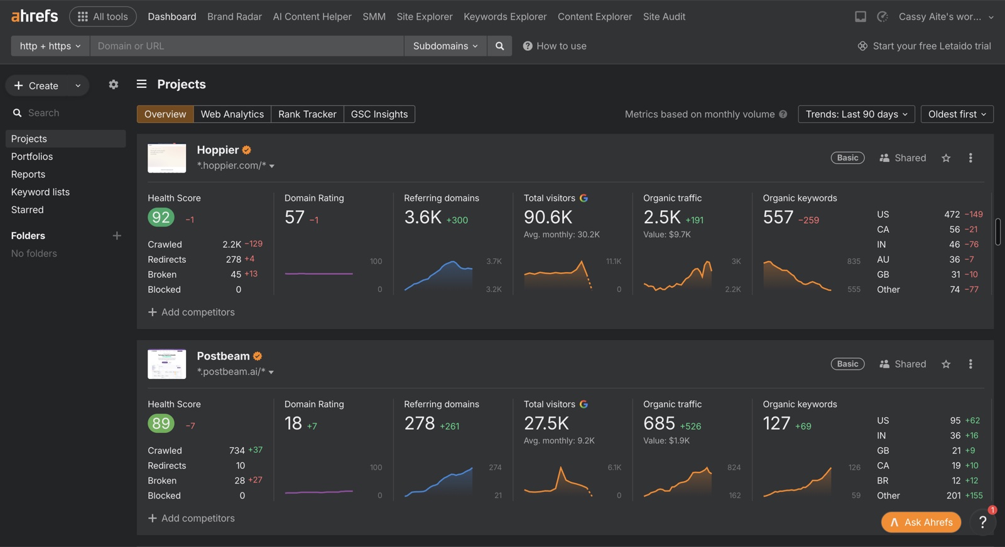Image resolution: width=1005 pixels, height=547 pixels.
Task: Click the magnifier search button
Action: click(499, 46)
